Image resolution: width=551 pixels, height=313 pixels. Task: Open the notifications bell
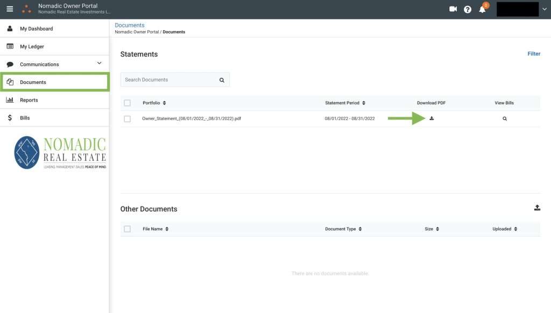click(482, 9)
